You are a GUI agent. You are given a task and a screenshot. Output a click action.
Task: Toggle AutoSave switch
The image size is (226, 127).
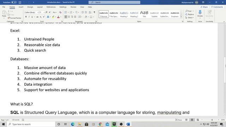(14, 2)
